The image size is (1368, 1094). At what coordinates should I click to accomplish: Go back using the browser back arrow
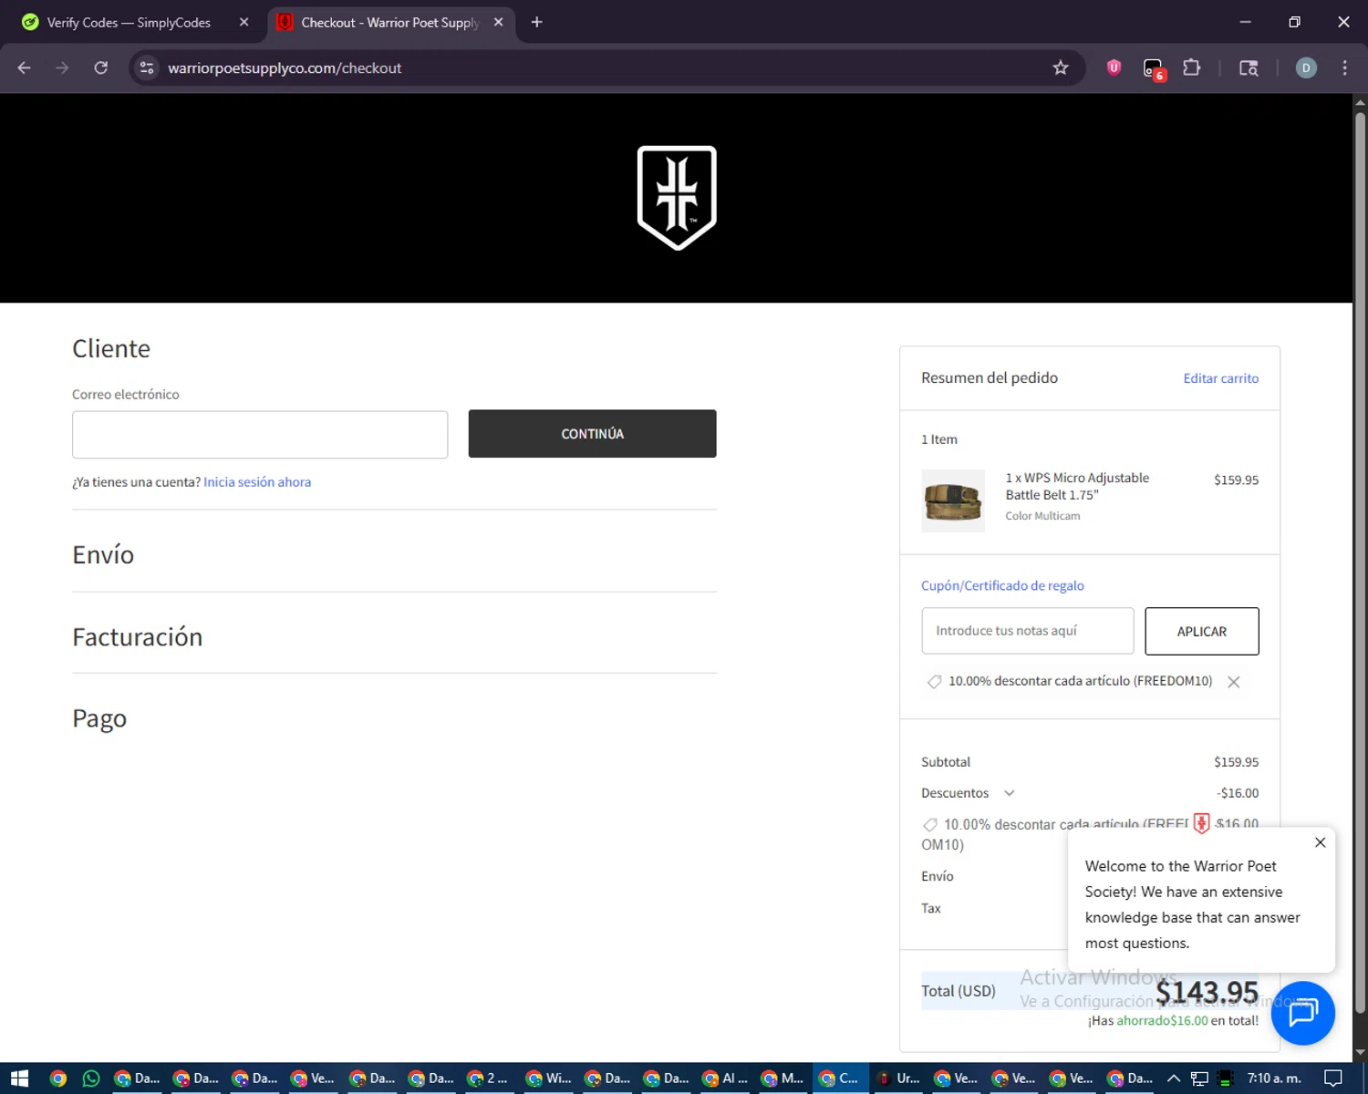coord(25,67)
